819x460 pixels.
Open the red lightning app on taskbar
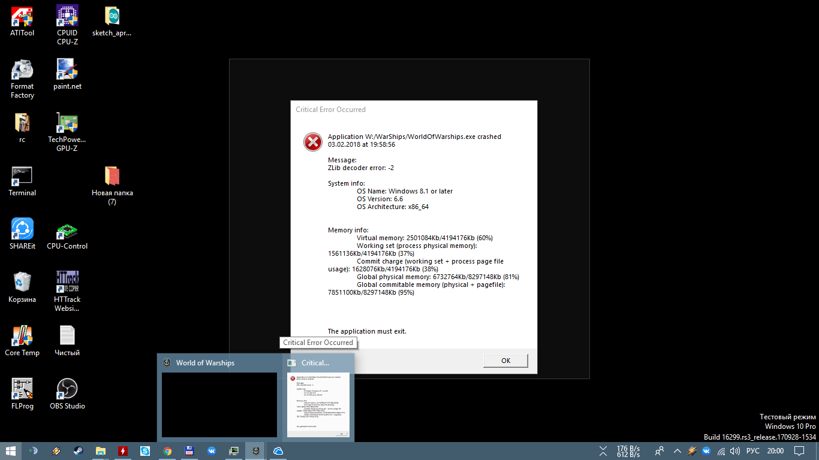click(x=123, y=451)
